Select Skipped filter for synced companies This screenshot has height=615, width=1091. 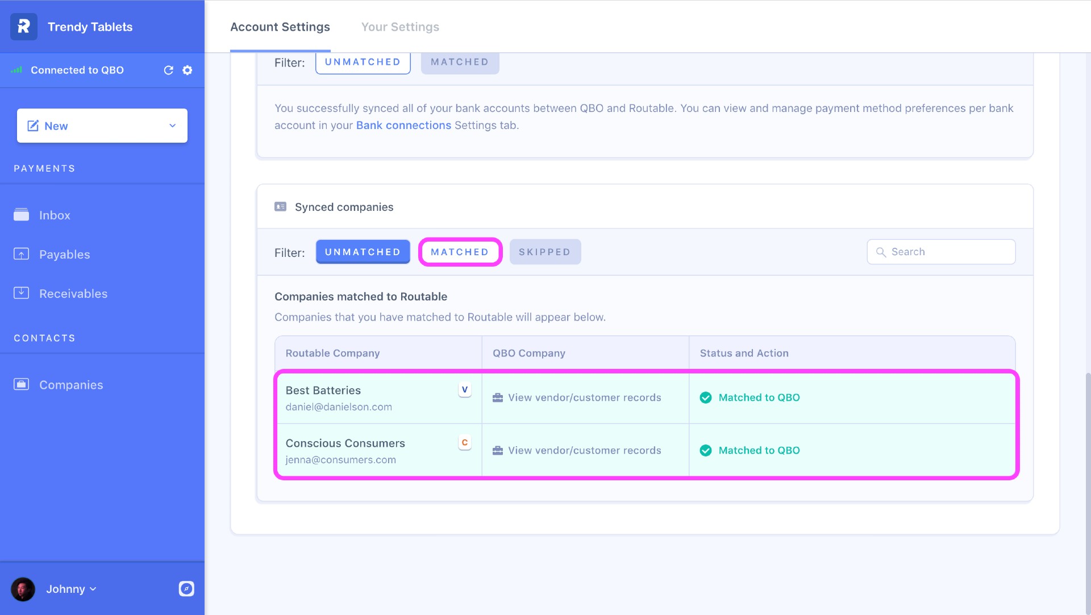pyautogui.click(x=544, y=252)
